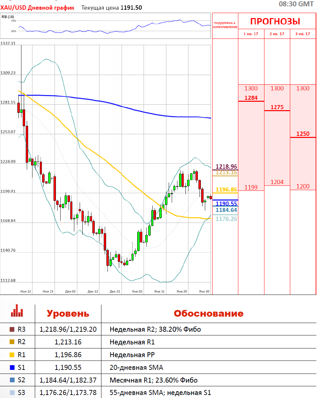Select the light blue S3 color marker
Image resolution: width=318 pixels, height=398 pixels.
[x=12, y=393]
